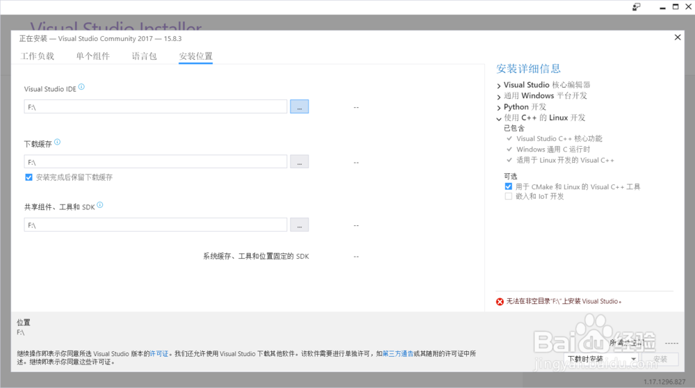Browse for Visual Studio IDE install folder

click(299, 106)
